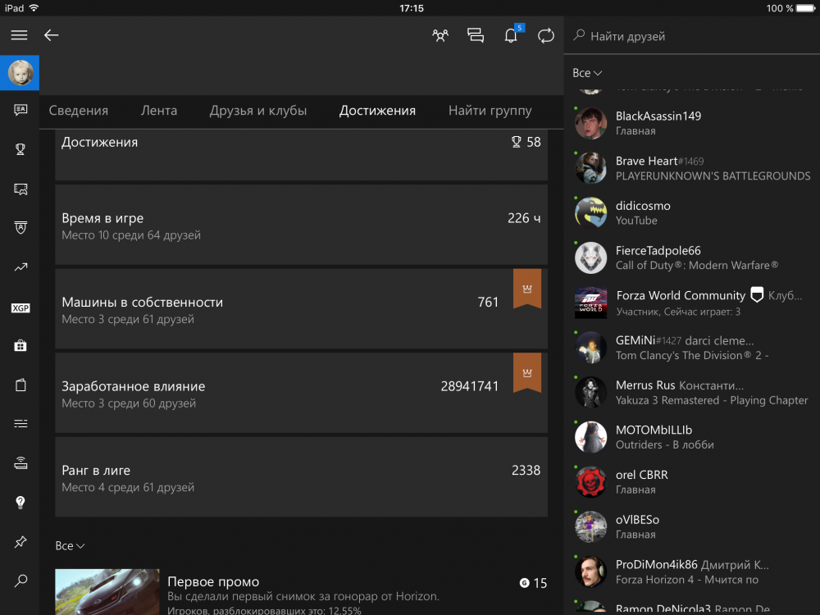Expand the 'Все' filter in friends panel
This screenshot has width=820, height=615.
tap(588, 73)
